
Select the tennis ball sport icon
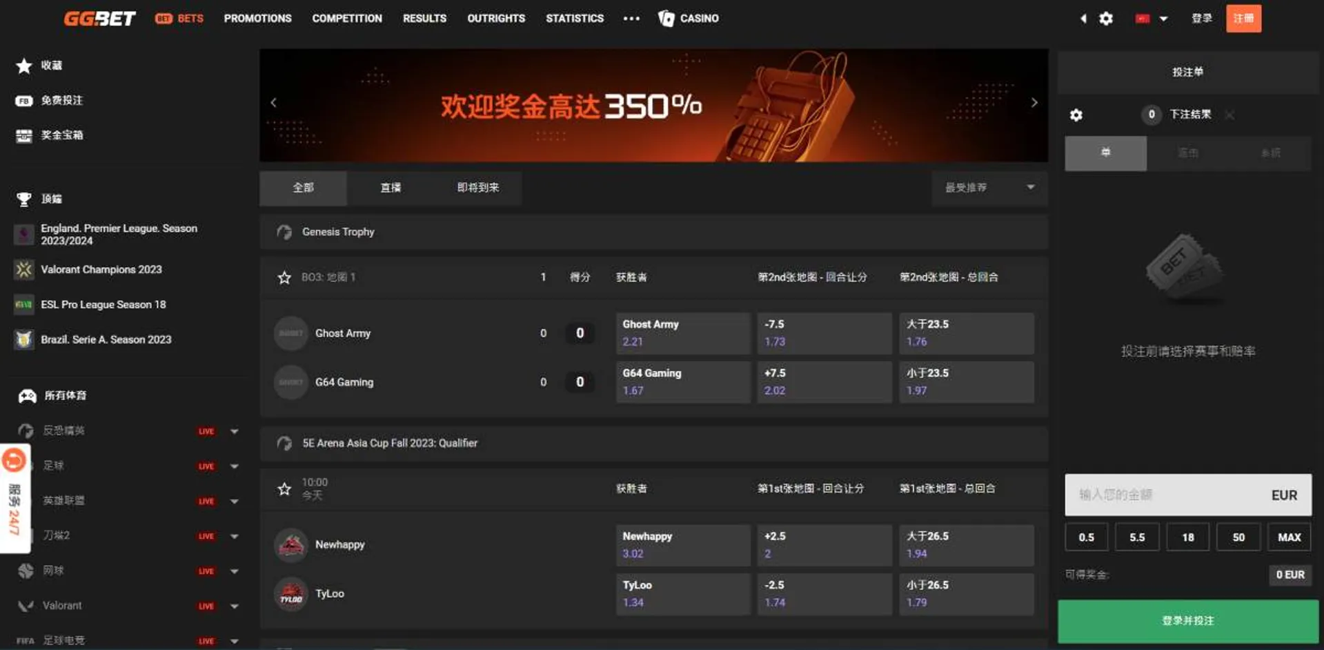26,571
